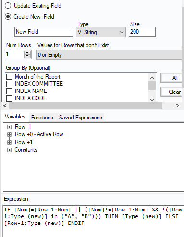This screenshot has height=237, width=184.
Task: Switch to the Saved Expressions tab
Action: click(81, 118)
